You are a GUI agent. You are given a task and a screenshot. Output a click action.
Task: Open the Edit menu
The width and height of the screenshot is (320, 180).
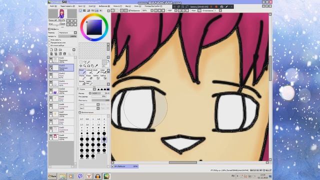[67, 6]
